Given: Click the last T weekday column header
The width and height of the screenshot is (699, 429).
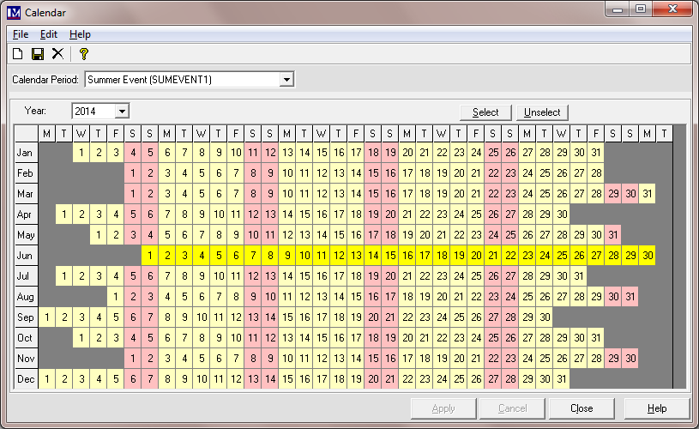Looking at the screenshot, I should (x=664, y=133).
